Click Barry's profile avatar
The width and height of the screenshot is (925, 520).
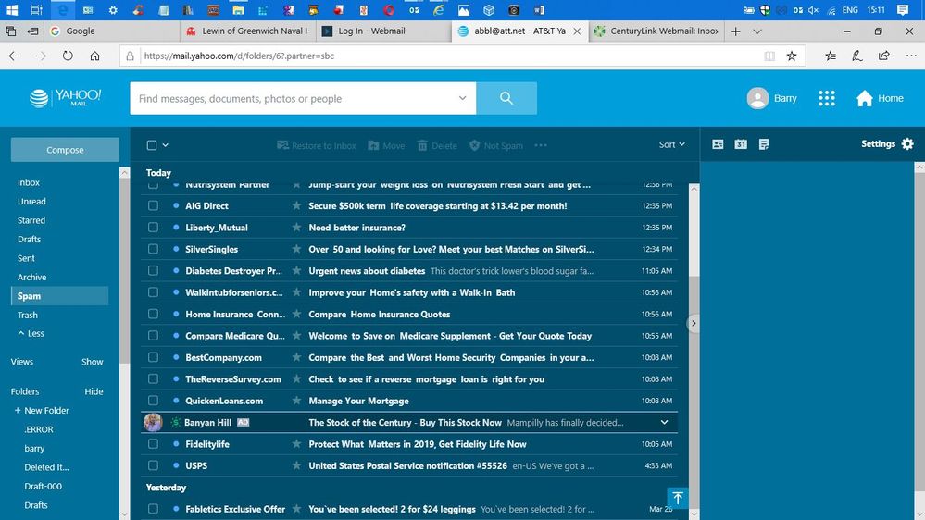(x=757, y=98)
